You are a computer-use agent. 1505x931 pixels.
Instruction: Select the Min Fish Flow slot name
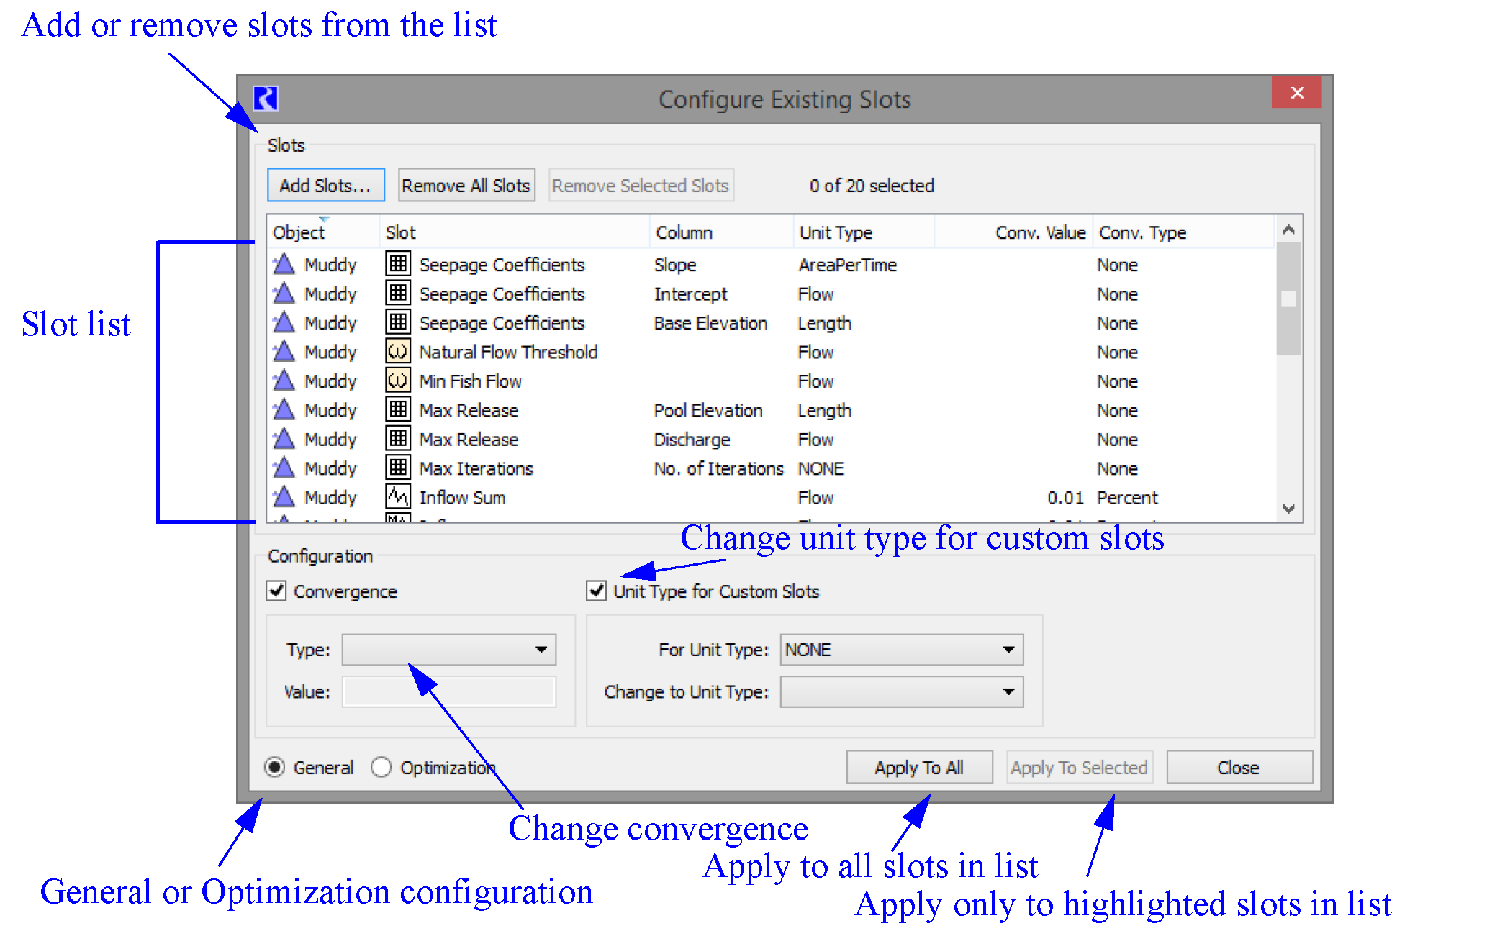click(470, 380)
